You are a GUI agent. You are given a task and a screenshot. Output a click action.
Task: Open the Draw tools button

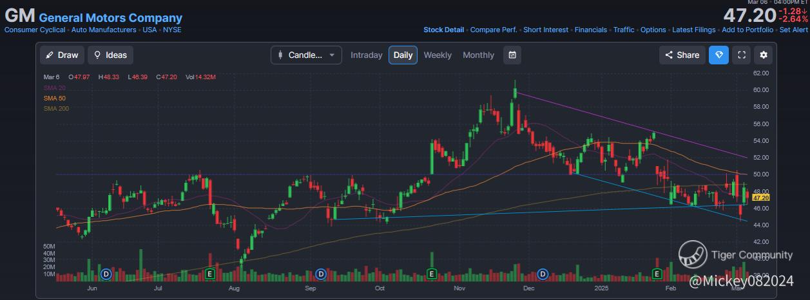(63, 55)
